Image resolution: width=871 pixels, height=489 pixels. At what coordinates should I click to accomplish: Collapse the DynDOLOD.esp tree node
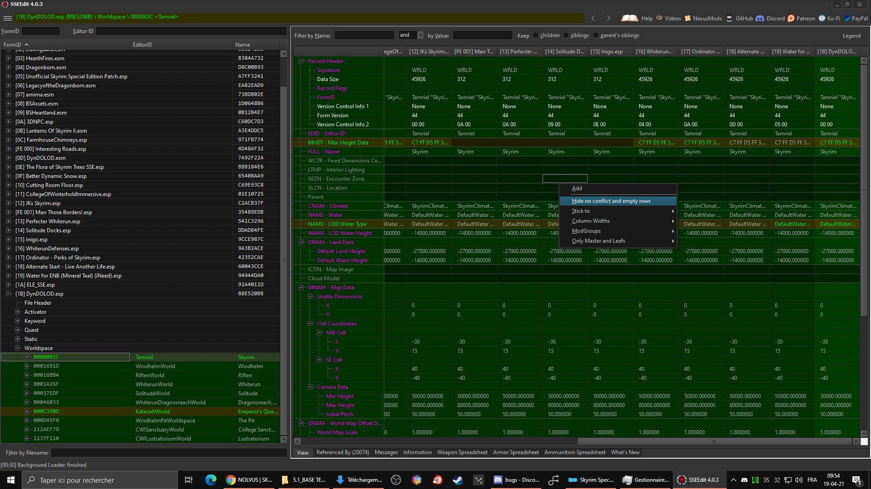coord(8,294)
